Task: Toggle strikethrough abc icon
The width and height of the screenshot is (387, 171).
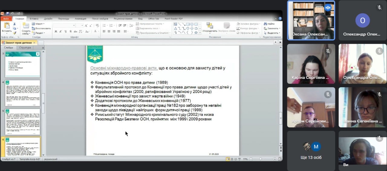Action: coord(75,31)
